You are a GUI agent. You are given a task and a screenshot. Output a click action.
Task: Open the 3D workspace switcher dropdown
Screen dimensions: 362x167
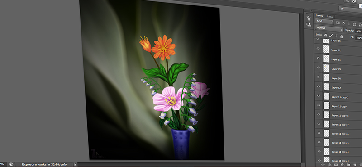[350, 9]
